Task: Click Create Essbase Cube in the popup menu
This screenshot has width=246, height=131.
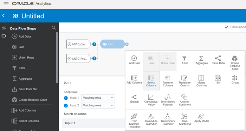Action: (235, 63)
